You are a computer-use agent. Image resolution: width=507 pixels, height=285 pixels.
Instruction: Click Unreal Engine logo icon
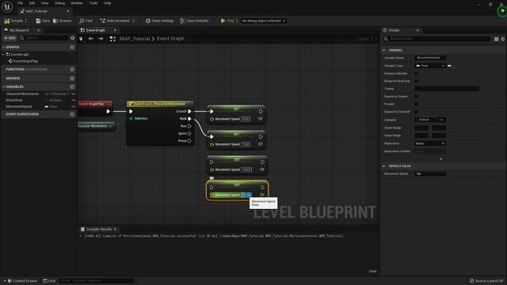click(x=7, y=6)
